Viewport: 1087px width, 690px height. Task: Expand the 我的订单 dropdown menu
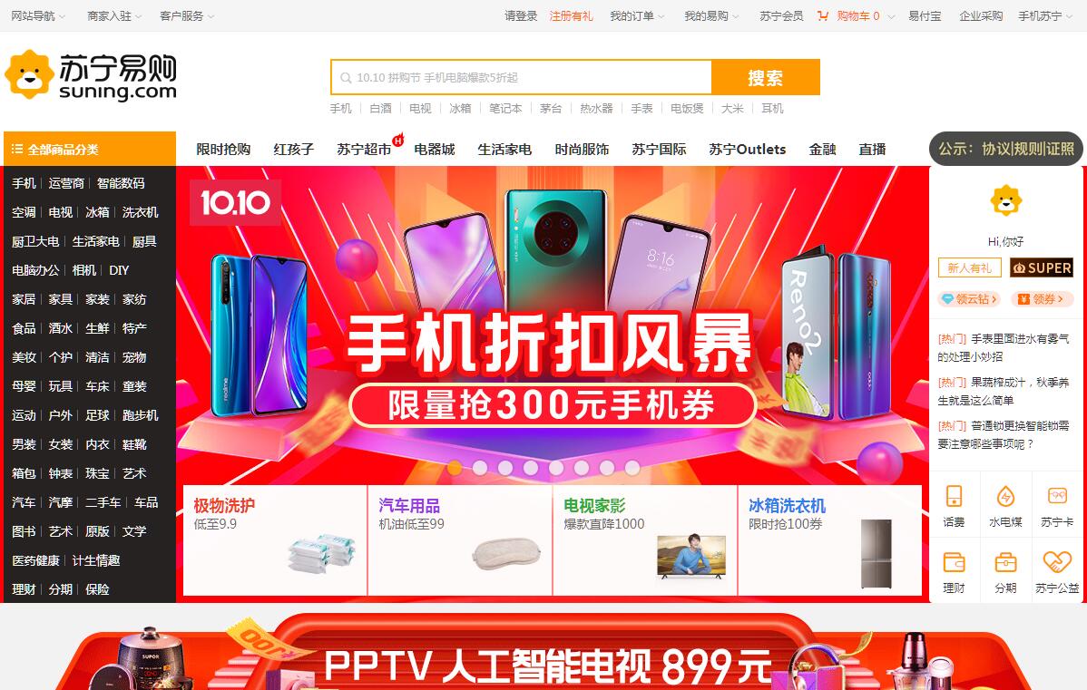637,16
